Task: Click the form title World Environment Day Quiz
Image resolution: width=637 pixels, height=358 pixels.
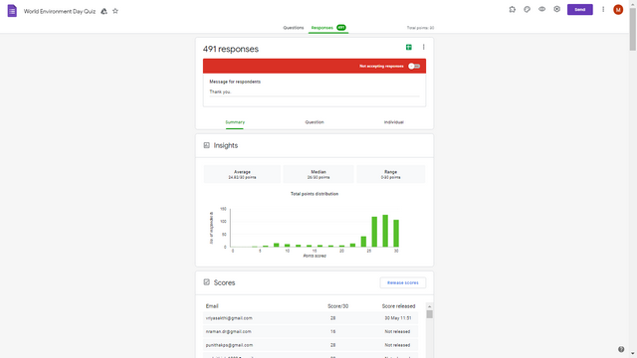Action: tap(60, 11)
